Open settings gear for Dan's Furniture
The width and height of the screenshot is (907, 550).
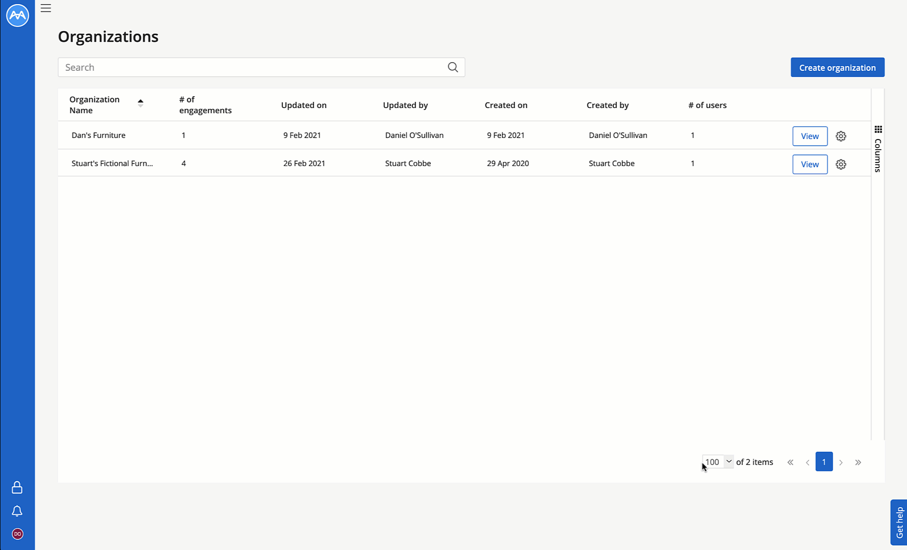(x=841, y=136)
